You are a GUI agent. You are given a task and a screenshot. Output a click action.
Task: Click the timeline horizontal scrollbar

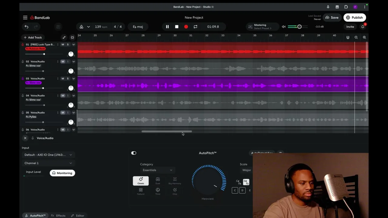tap(166, 131)
